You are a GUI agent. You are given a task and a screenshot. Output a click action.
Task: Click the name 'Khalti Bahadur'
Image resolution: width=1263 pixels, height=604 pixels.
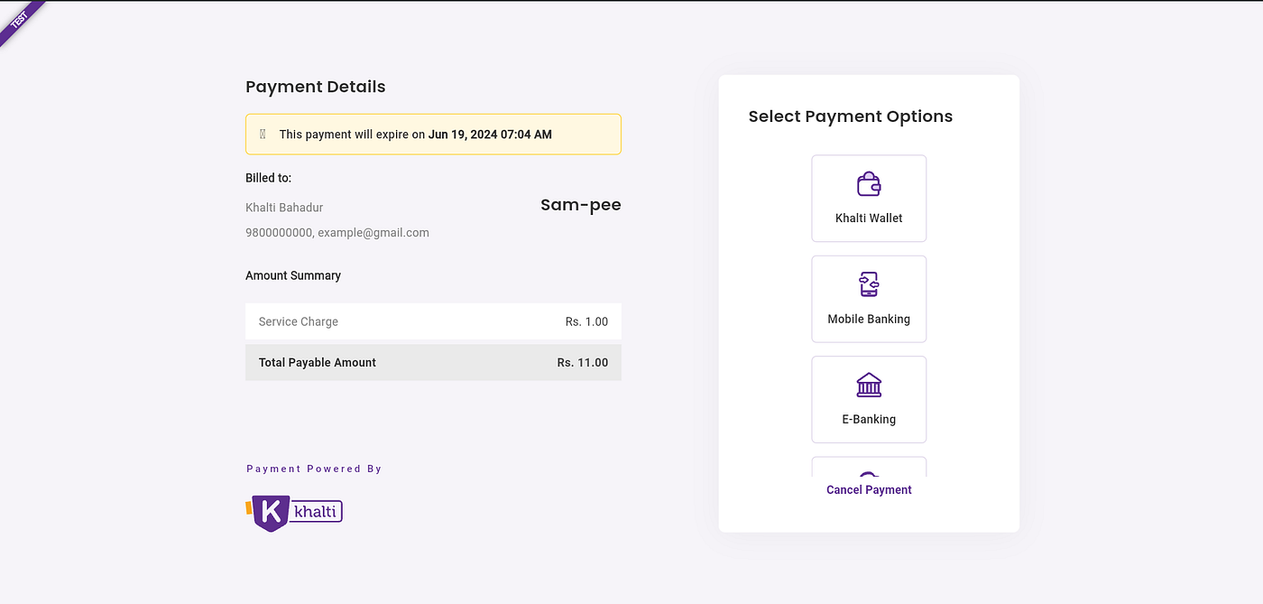tap(284, 208)
